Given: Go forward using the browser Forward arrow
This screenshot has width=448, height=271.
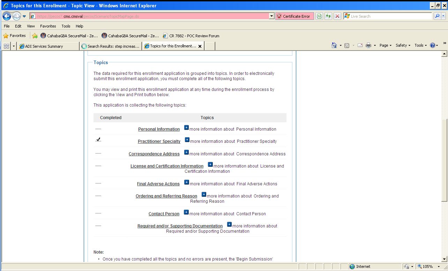Looking at the screenshot, I should pyautogui.click(x=16, y=16).
